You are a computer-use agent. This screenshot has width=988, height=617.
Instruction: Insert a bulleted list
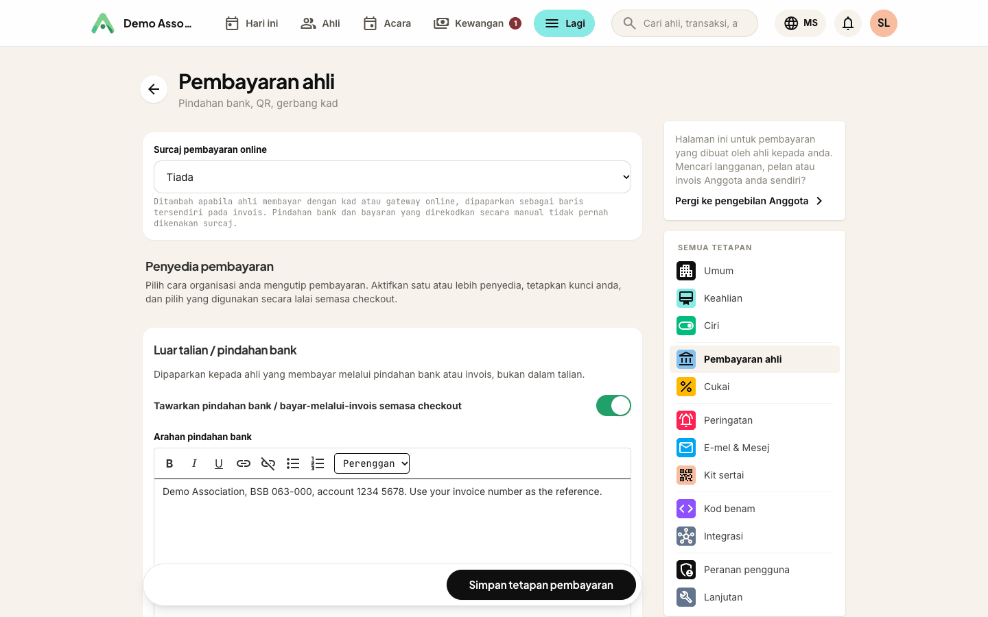click(293, 463)
